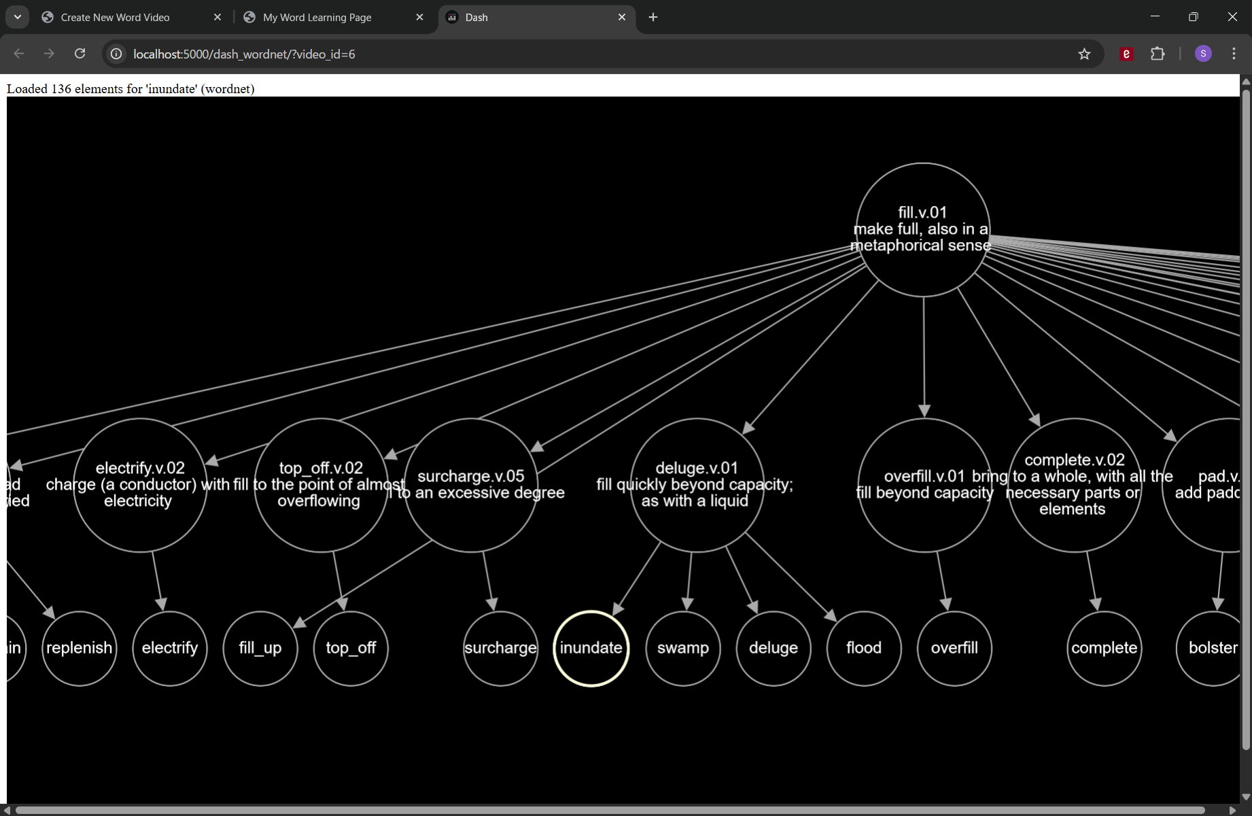Select the flood word node
Screen dimensions: 1252x816
[x=863, y=648]
